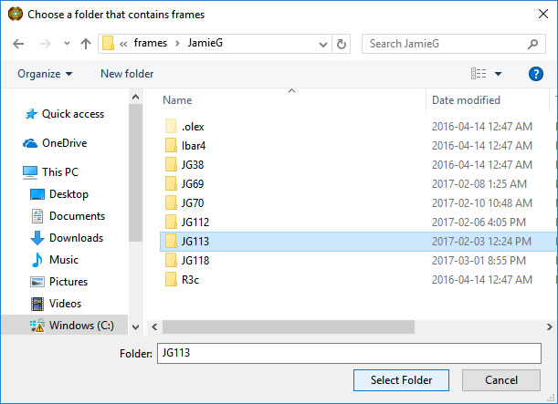Screen dimensions: 558x404
Task: Click New folder in toolbar
Action: (x=127, y=74)
